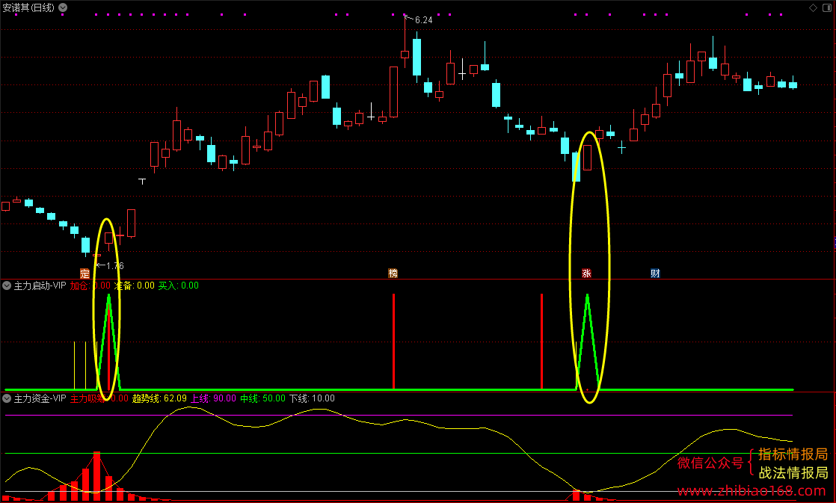The height and width of the screenshot is (503, 836).
Task: Click the 6.24 high price label
Action: (x=423, y=20)
